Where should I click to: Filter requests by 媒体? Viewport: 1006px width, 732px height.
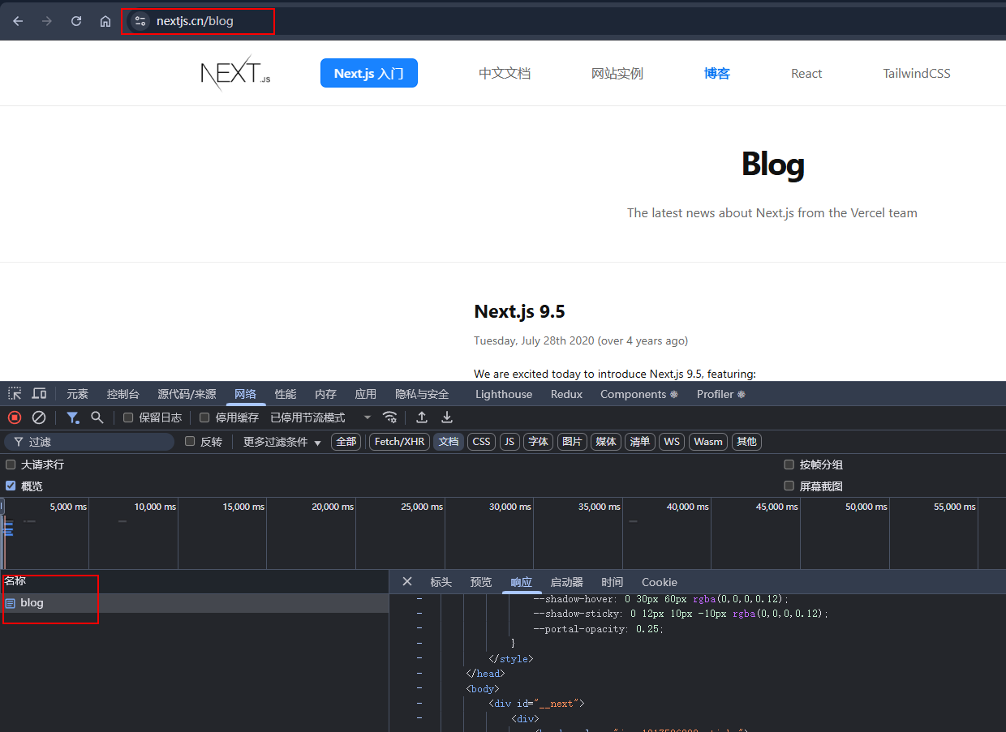coord(606,442)
